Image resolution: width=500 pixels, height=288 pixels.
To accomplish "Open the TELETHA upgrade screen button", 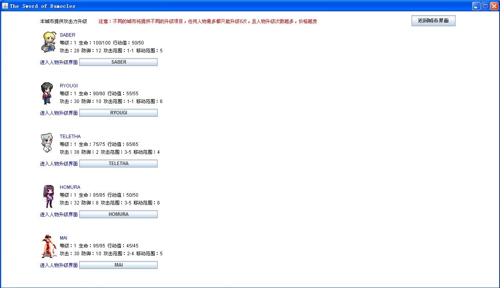I will coord(118,164).
